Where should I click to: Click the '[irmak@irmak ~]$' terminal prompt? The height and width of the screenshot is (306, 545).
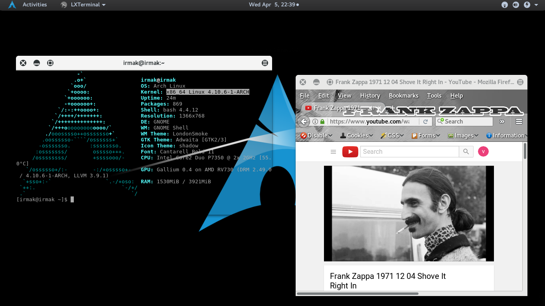coord(42,200)
